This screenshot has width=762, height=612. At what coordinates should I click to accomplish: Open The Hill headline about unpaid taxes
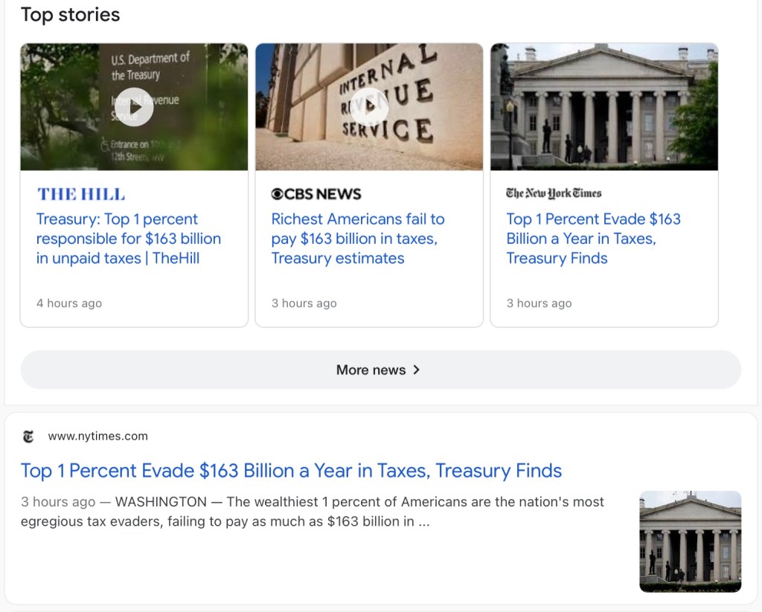(129, 239)
